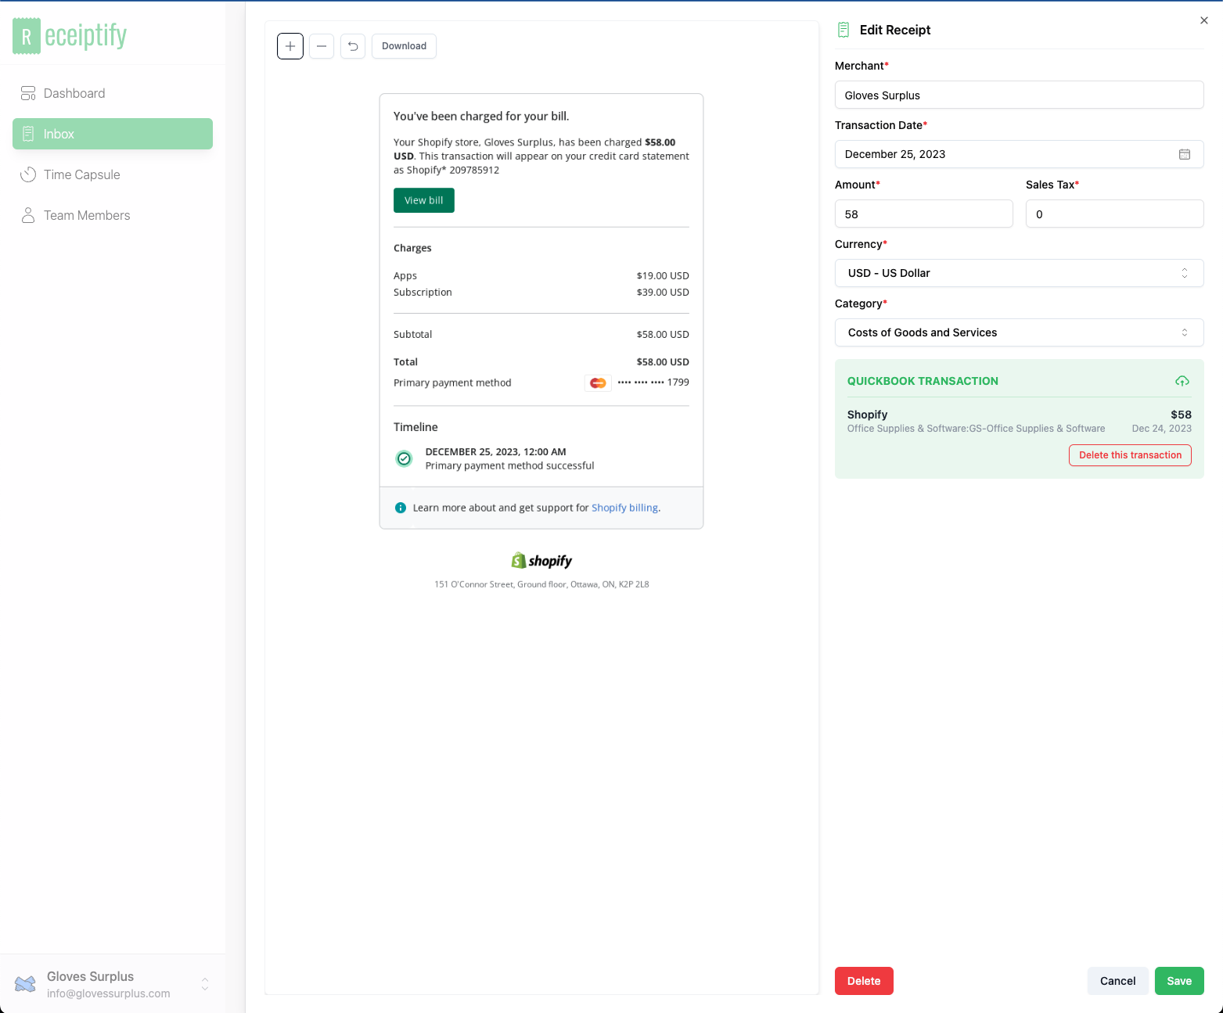1223x1013 pixels.
Task: Open Team Members section
Action: pyautogui.click(x=113, y=215)
